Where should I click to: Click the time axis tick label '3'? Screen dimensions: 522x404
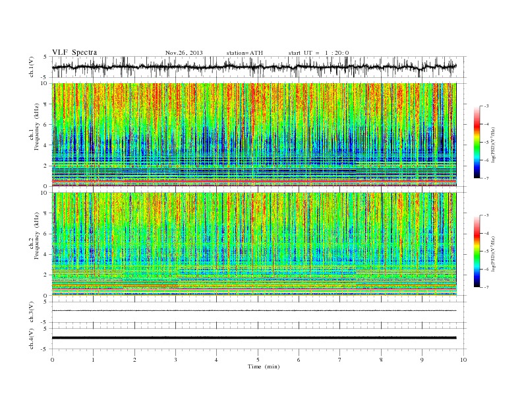click(175, 360)
